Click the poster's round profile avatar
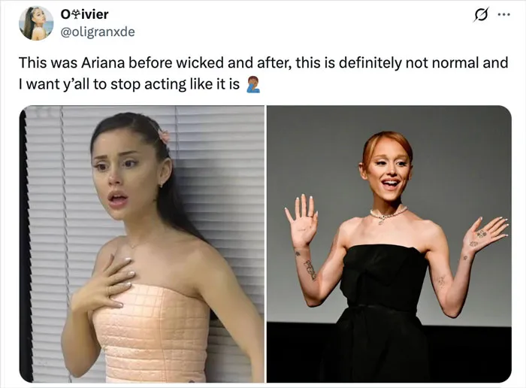Image resolution: width=526 pixels, height=388 pixels. [36, 23]
